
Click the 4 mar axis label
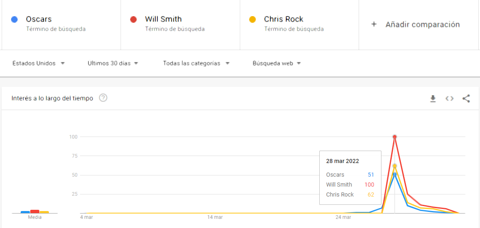(x=86, y=217)
